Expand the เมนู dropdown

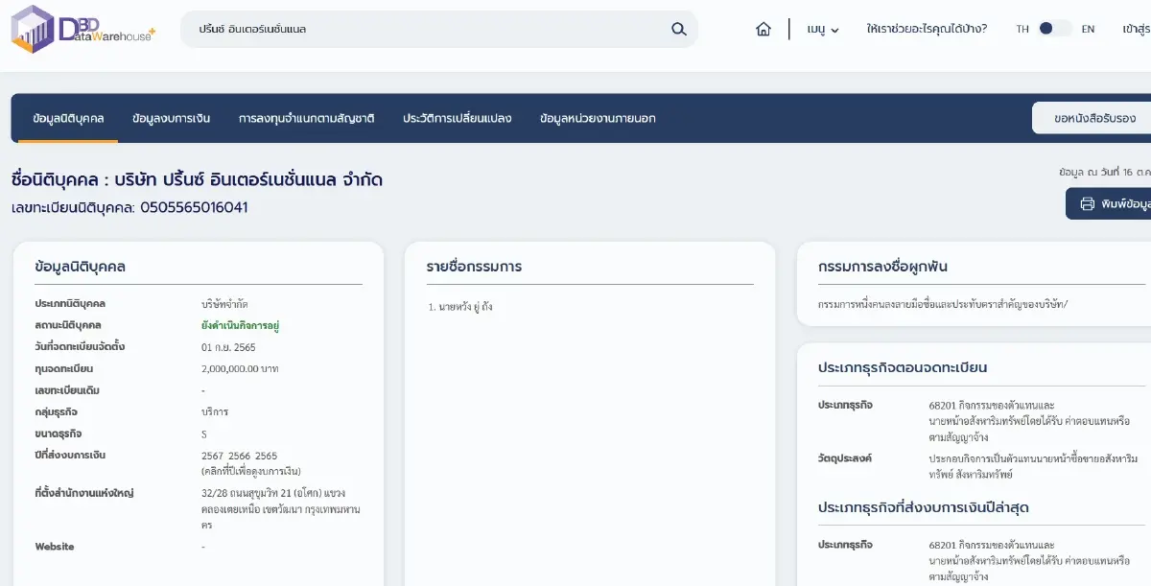coord(823,29)
